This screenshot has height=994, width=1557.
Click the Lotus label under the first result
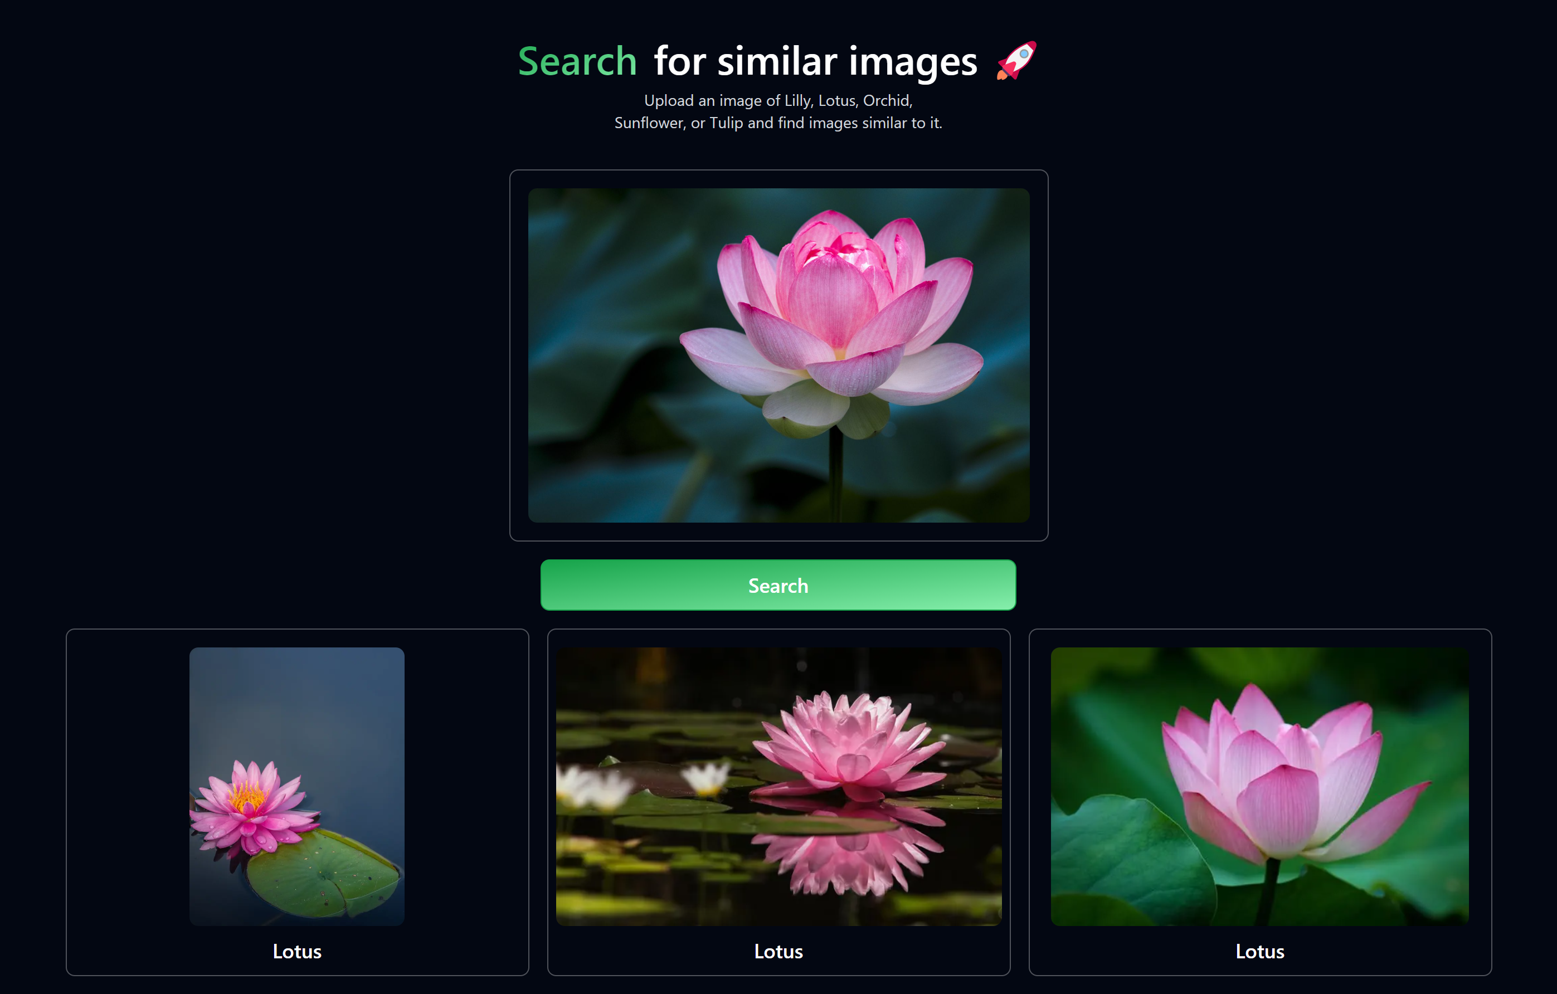297,951
